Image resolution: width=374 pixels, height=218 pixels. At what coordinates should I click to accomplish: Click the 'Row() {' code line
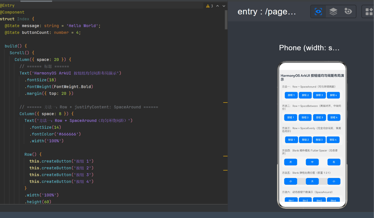point(33,154)
